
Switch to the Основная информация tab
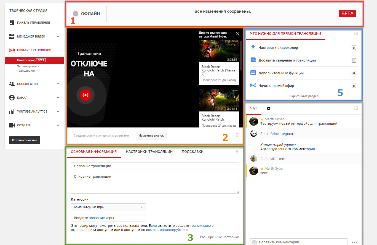(94, 152)
